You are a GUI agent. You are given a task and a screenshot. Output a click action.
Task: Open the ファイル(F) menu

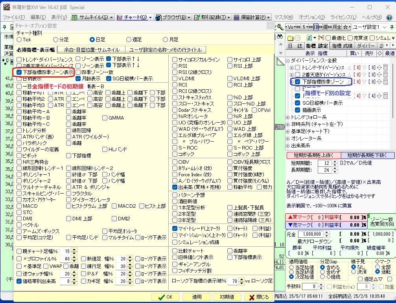click(x=14, y=17)
